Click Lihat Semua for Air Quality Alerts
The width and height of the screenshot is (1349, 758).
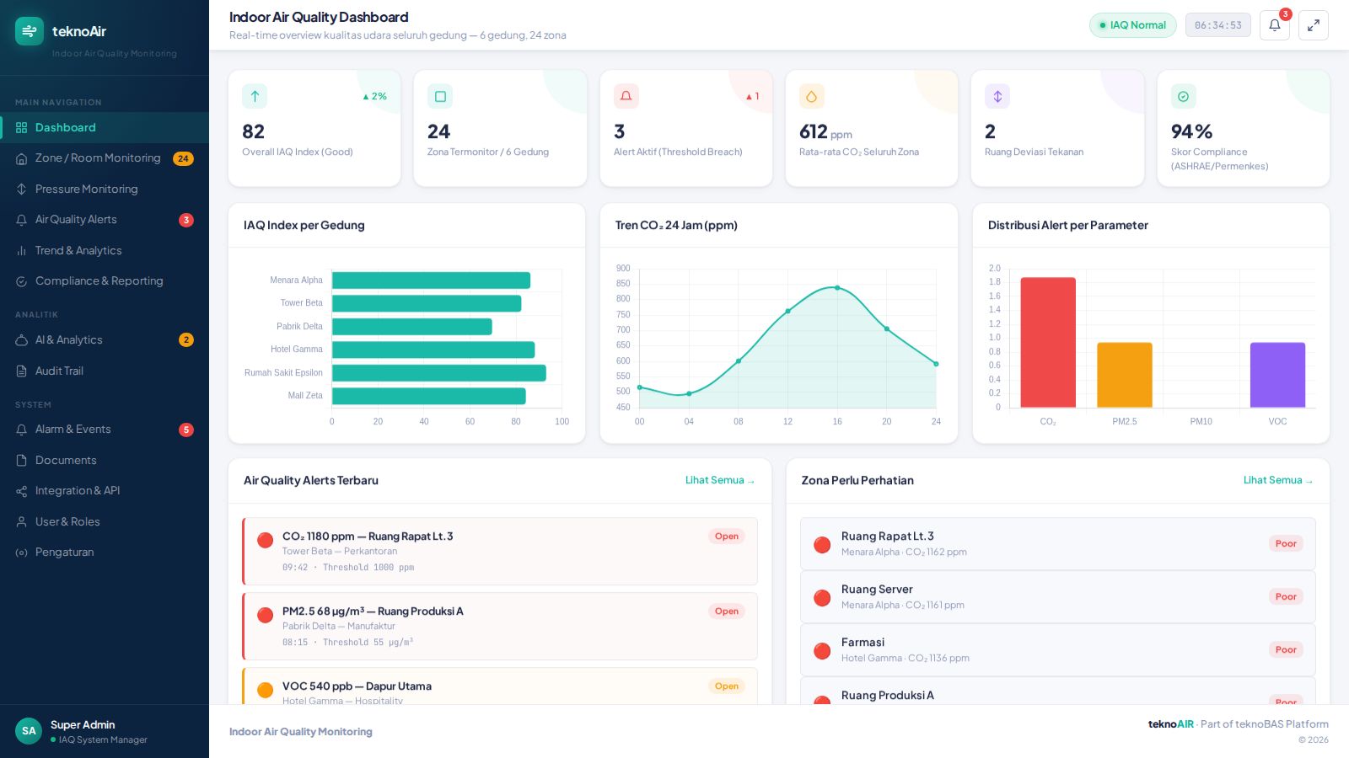tap(720, 480)
